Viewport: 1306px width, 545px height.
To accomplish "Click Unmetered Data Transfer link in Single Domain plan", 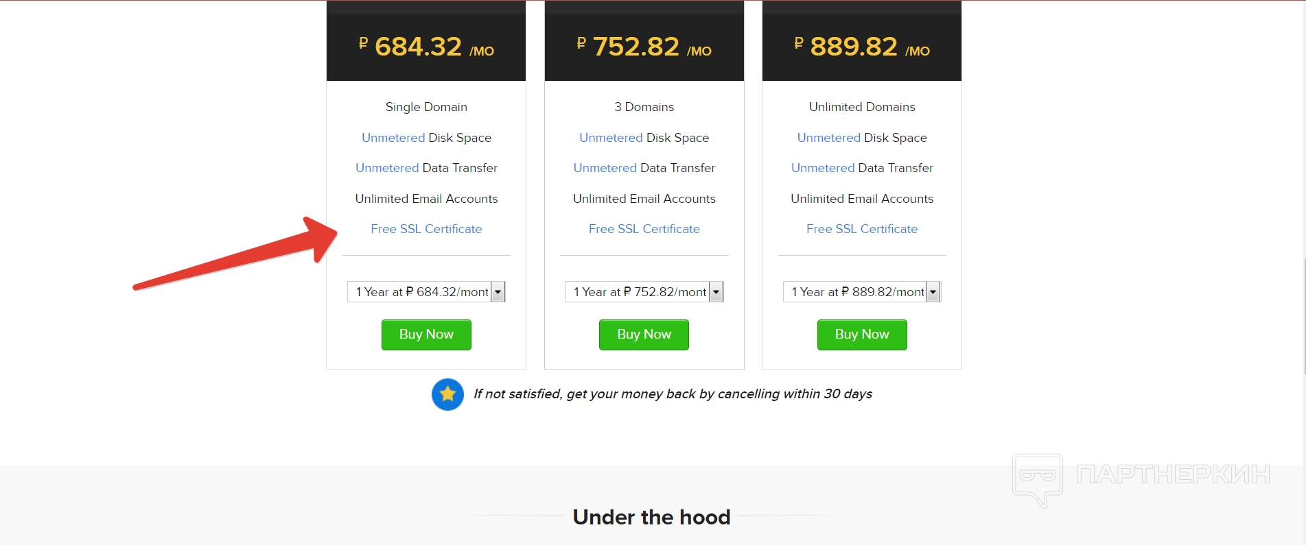I will 387,168.
